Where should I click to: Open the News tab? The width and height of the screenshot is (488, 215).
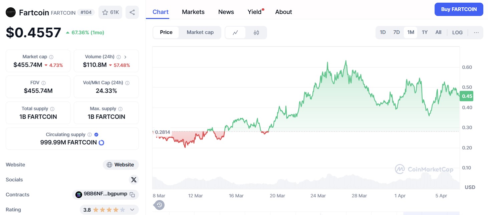pyautogui.click(x=226, y=12)
